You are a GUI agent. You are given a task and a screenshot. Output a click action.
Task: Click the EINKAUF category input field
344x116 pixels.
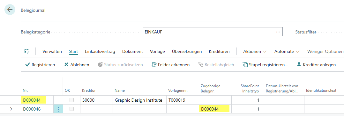click(213, 32)
